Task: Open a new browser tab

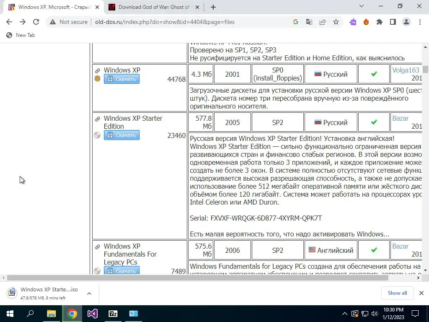Action: [213, 8]
